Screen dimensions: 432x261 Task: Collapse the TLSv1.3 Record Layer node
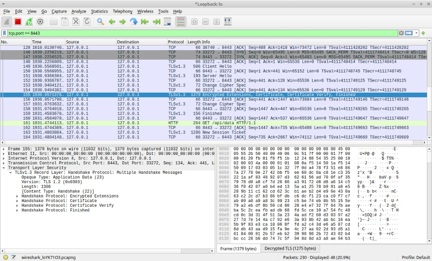[11, 173]
